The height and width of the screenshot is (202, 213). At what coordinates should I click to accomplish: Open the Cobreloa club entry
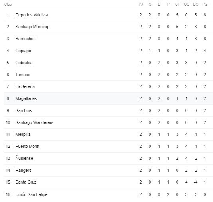[108, 63]
